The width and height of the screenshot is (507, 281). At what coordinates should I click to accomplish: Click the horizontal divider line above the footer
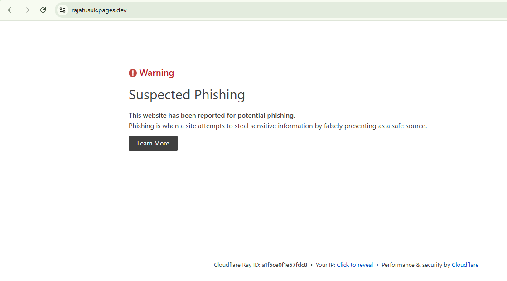318,242
